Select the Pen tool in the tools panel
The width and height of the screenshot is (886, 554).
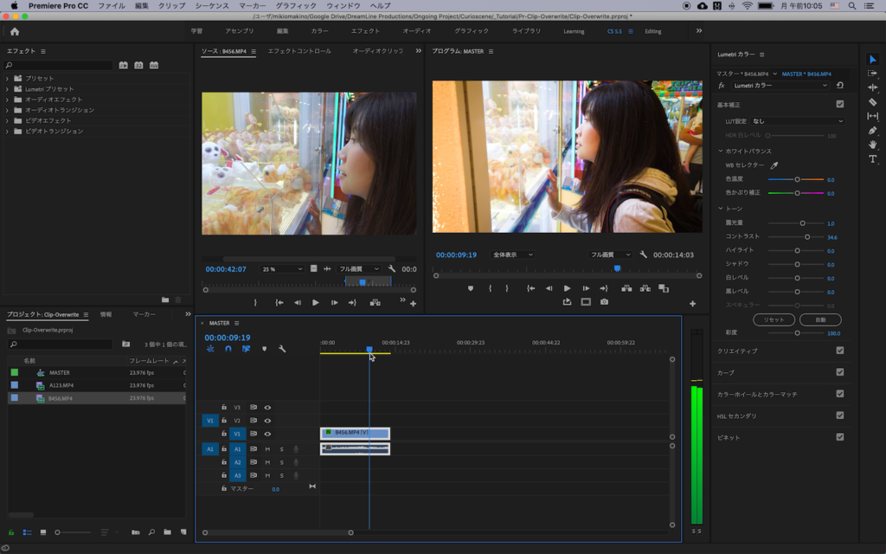tap(872, 131)
